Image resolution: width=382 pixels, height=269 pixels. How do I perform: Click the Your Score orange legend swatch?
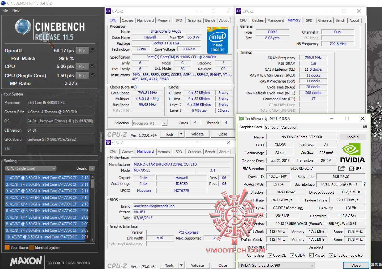pos(7,247)
